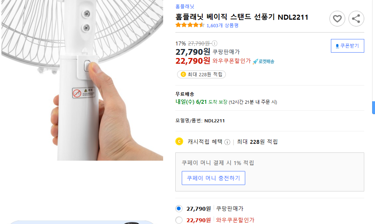375x224 pixels.
Task: Click the 쿠페이 머니 결제 시 1% 적립 text
Action: click(218, 163)
